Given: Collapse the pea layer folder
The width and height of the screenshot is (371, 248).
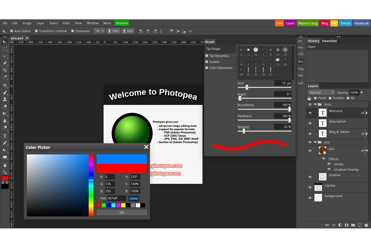Looking at the screenshot, I should click(315, 142).
